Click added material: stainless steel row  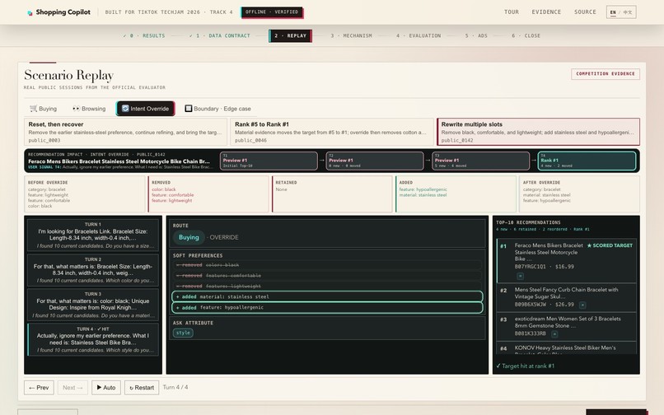pyautogui.click(x=327, y=297)
